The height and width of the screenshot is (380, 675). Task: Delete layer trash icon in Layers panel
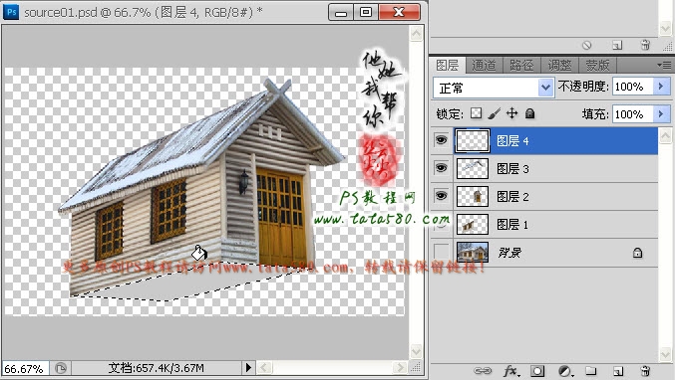click(645, 371)
